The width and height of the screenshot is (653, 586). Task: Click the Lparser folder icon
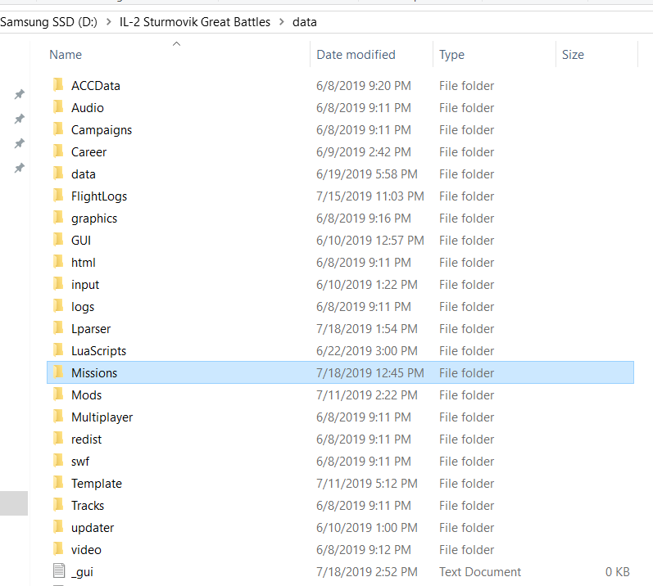coord(59,327)
